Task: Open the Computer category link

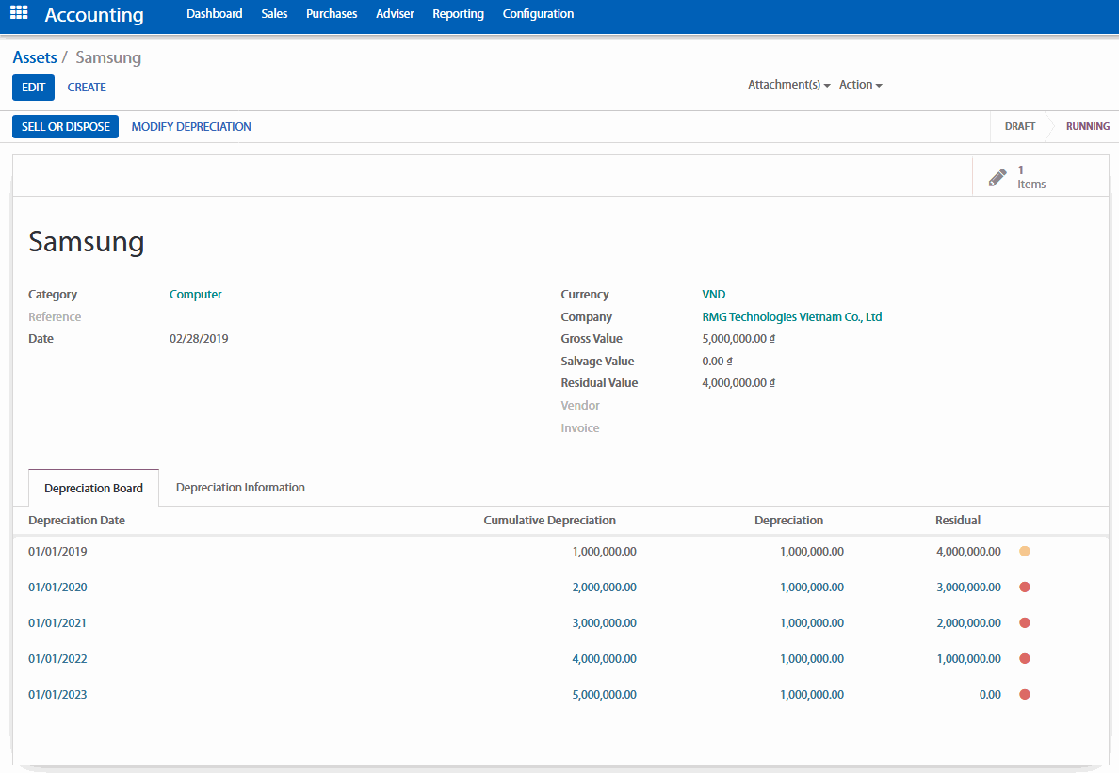Action: coord(196,295)
